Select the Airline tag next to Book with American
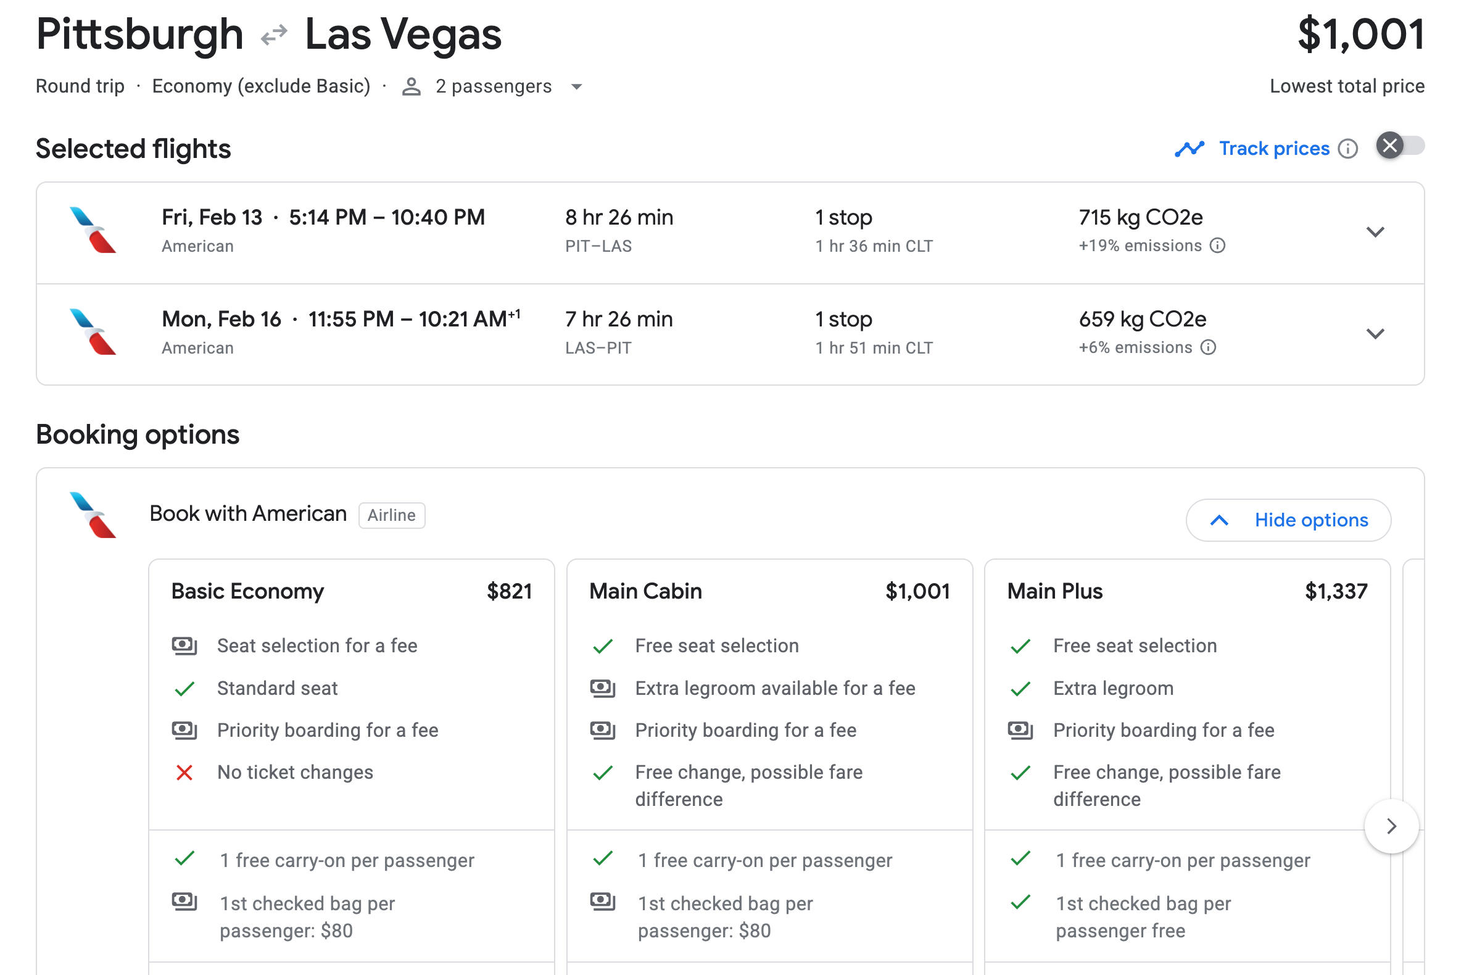Viewport: 1477px width, 975px height. tap(392, 515)
